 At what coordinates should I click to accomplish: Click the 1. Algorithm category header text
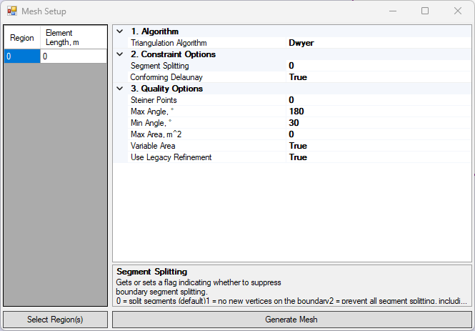coord(155,31)
